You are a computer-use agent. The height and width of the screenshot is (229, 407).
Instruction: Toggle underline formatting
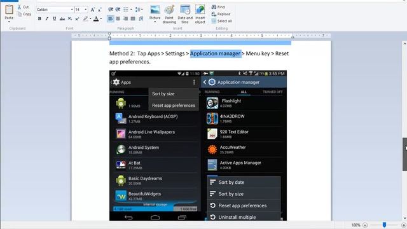point(54,18)
